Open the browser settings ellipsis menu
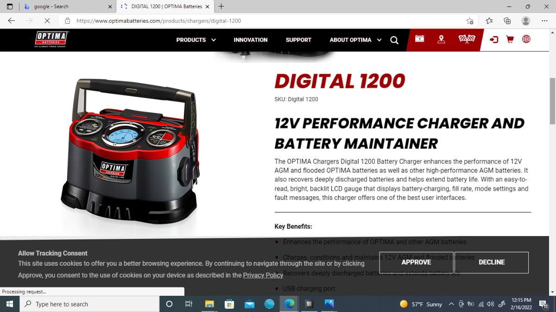 [x=544, y=21]
